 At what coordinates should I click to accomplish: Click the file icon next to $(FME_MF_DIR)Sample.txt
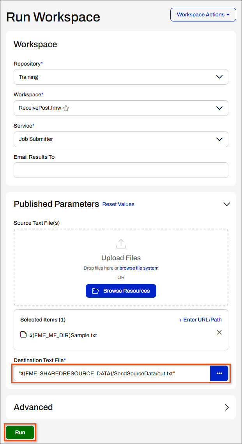[x=24, y=335]
